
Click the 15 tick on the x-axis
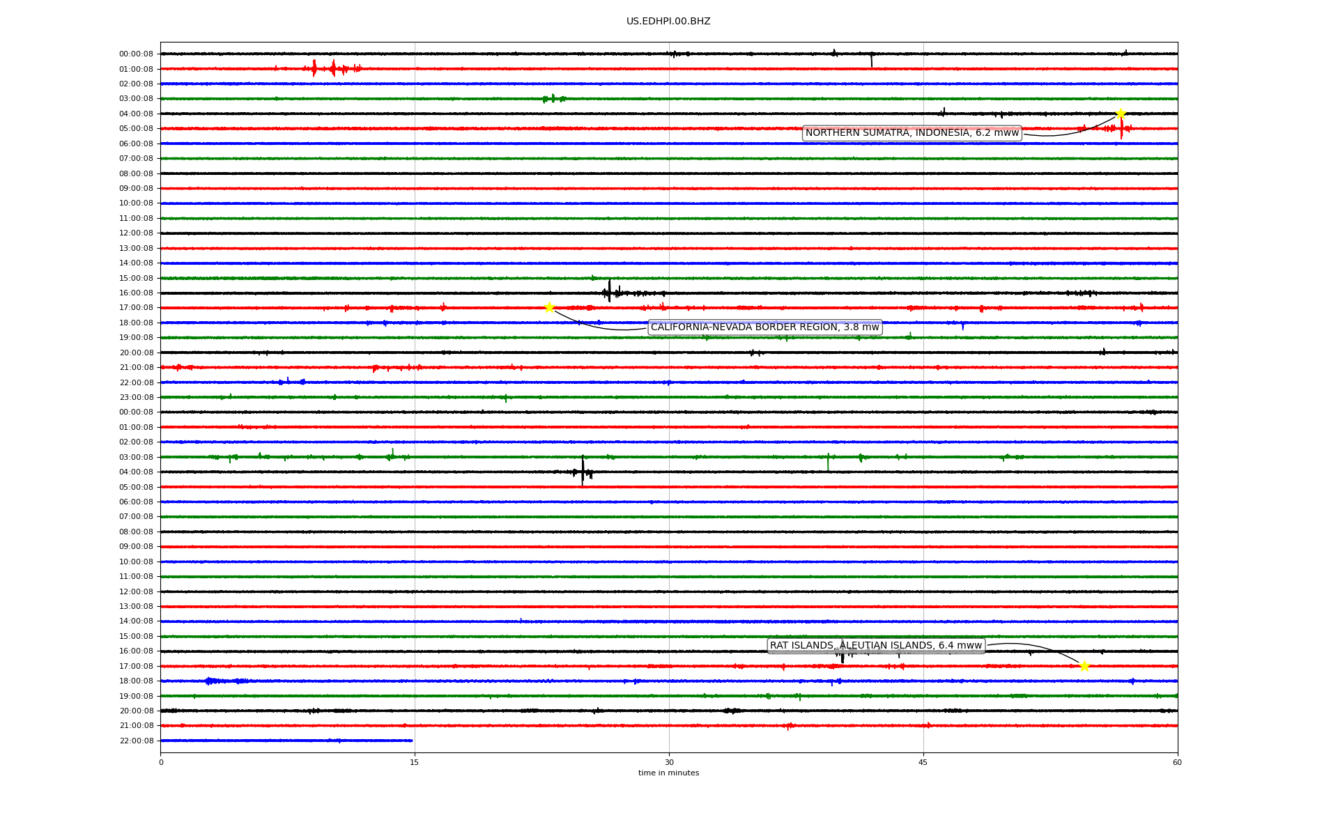tap(415, 762)
